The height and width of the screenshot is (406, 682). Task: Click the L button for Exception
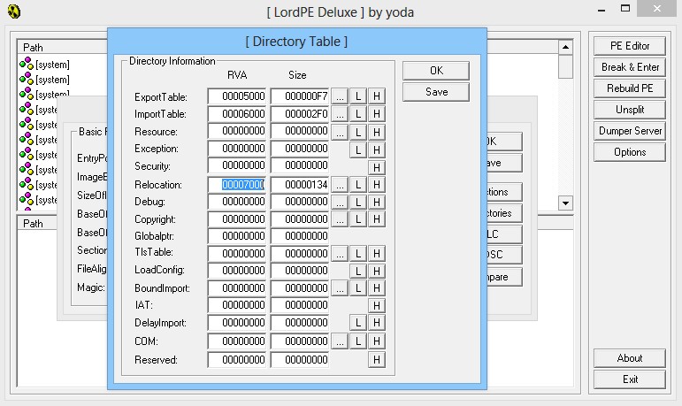point(358,149)
